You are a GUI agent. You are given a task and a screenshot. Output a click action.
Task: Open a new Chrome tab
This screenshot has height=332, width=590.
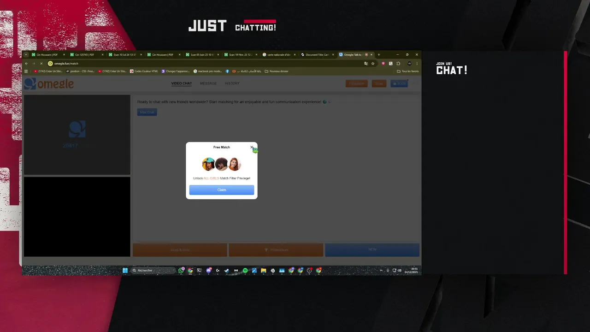[x=379, y=55]
